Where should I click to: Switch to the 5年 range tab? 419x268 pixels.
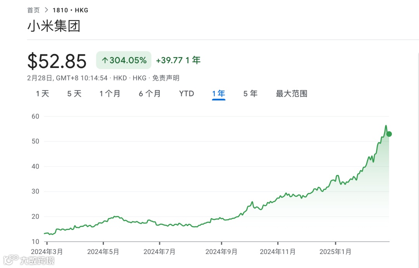pyautogui.click(x=250, y=94)
